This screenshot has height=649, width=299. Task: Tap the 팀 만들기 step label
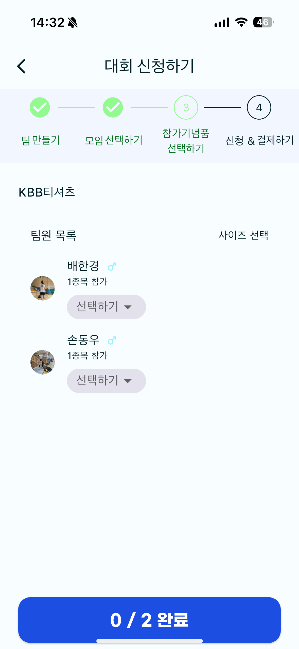tap(41, 140)
